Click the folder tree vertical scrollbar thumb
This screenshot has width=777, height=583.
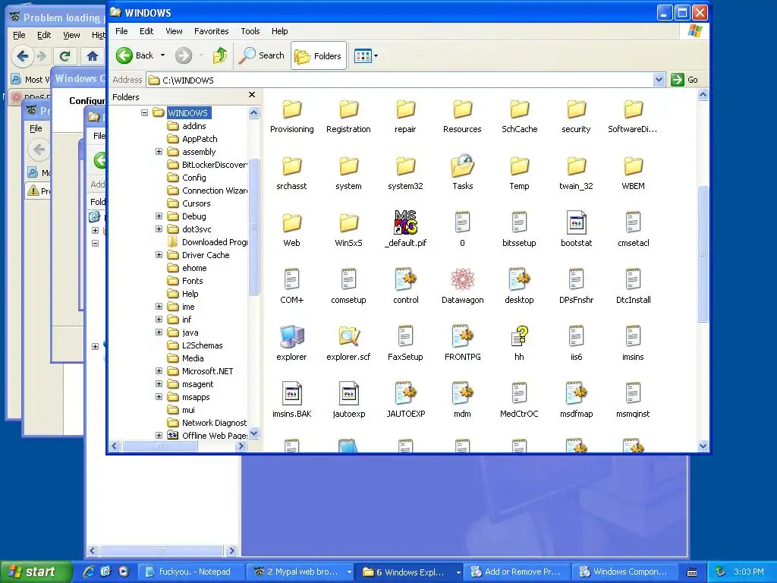tap(253, 226)
